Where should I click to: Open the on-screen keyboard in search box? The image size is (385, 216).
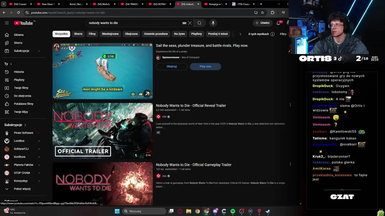click(184, 23)
